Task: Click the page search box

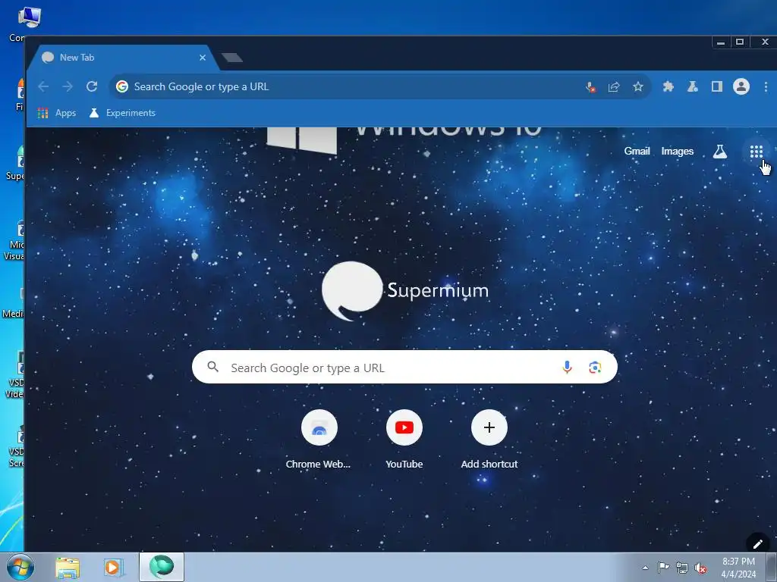Action: (405, 368)
